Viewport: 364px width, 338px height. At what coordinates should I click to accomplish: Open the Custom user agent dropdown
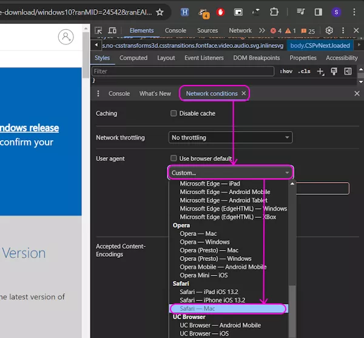pyautogui.click(x=231, y=172)
